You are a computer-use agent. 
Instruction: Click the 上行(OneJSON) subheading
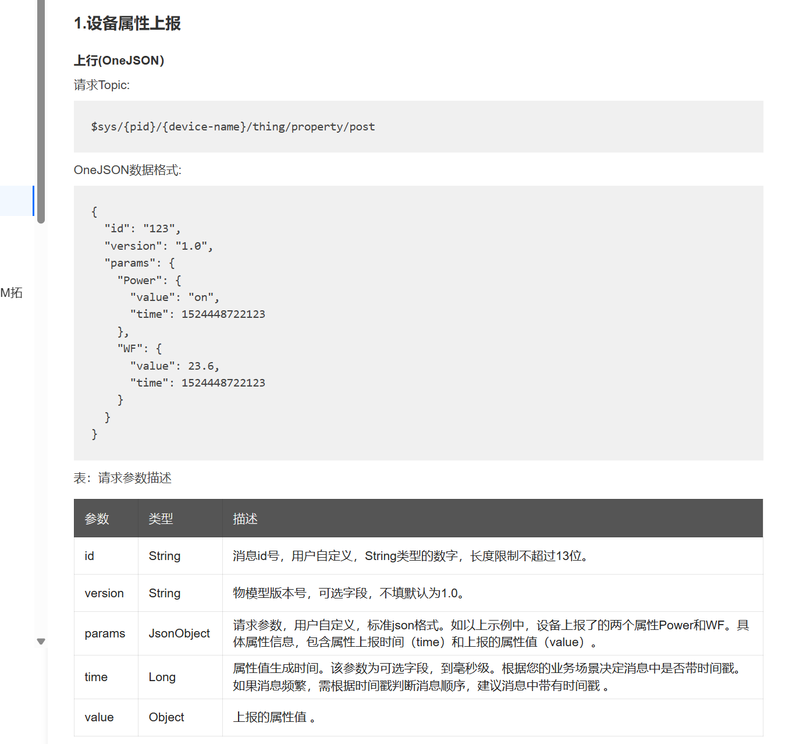tap(119, 60)
